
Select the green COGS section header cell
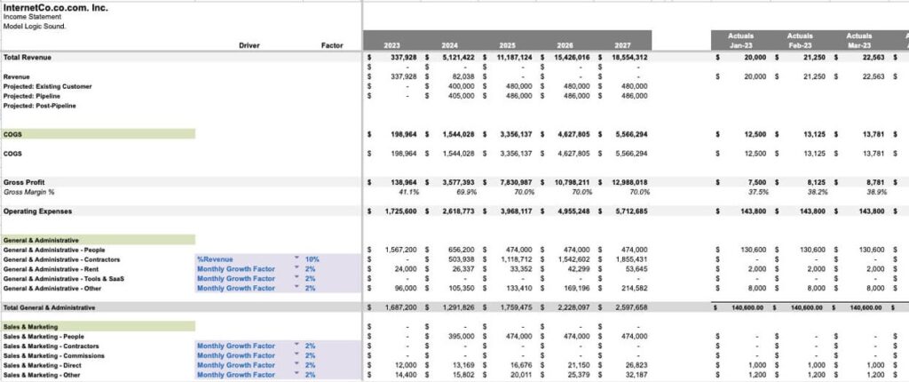coord(98,134)
